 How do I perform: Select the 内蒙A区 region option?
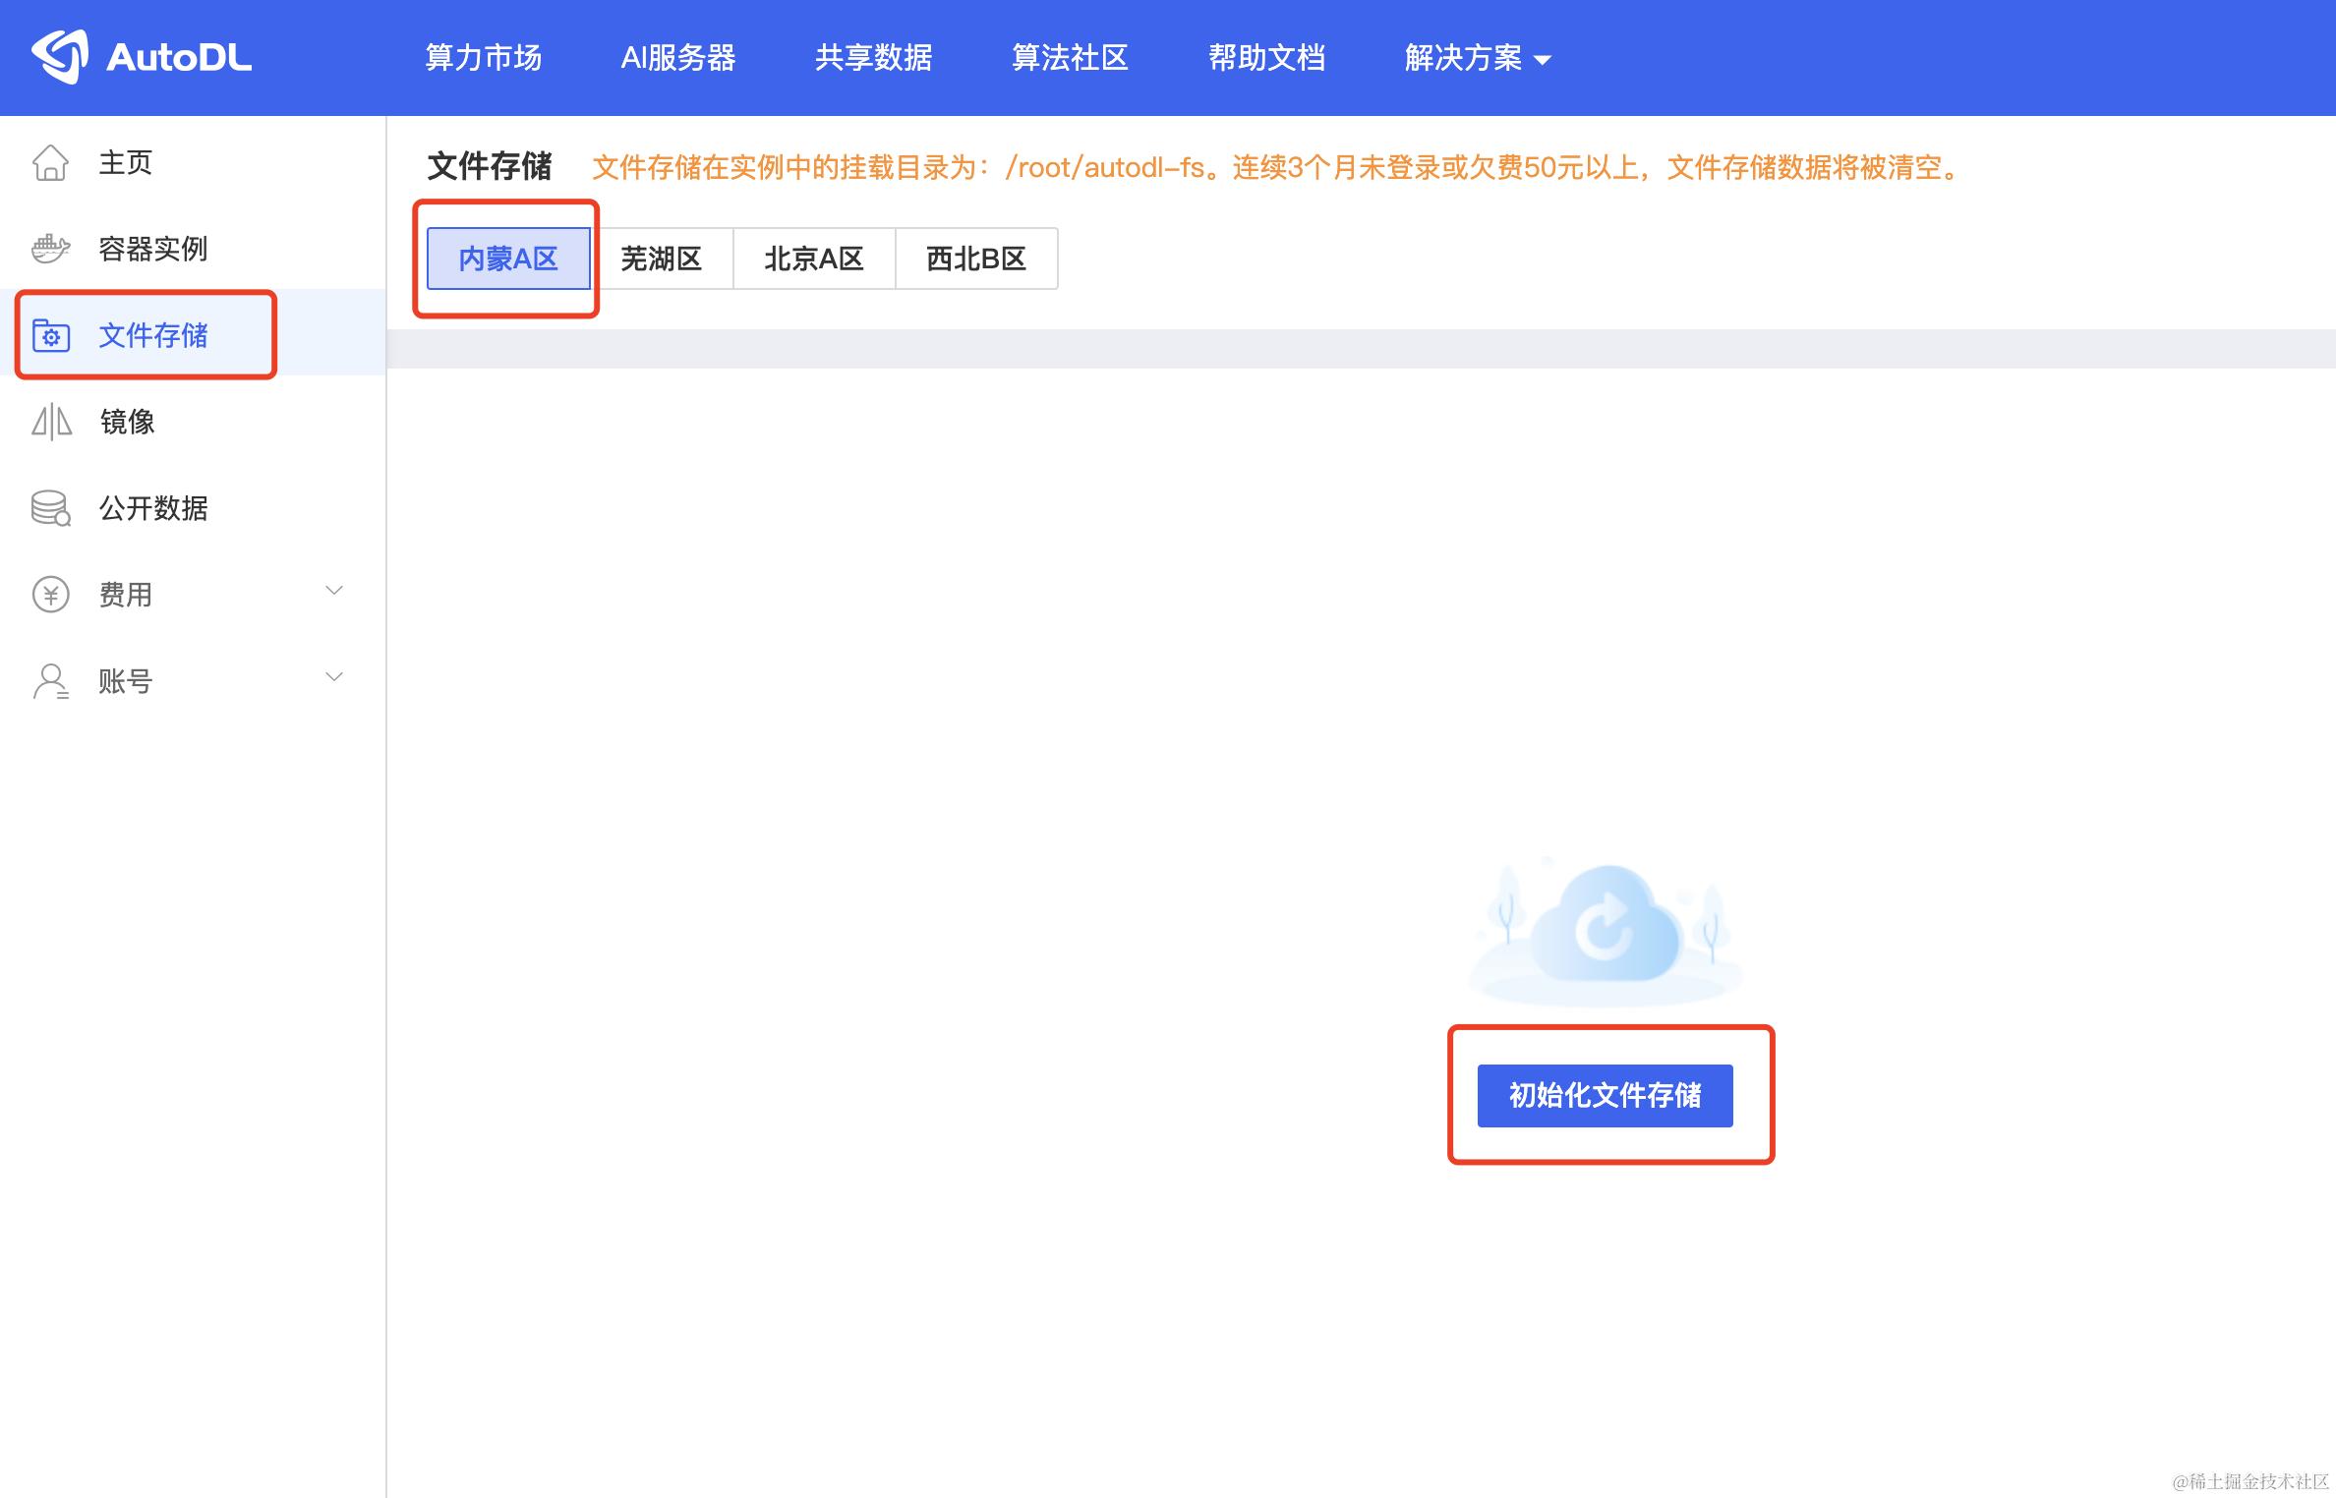coord(508,259)
